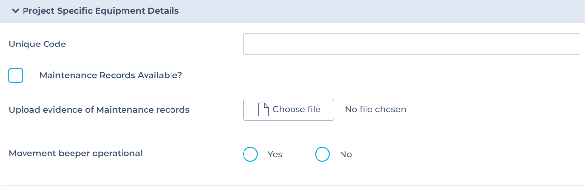Collapse section using the down chevron icon

click(x=15, y=11)
